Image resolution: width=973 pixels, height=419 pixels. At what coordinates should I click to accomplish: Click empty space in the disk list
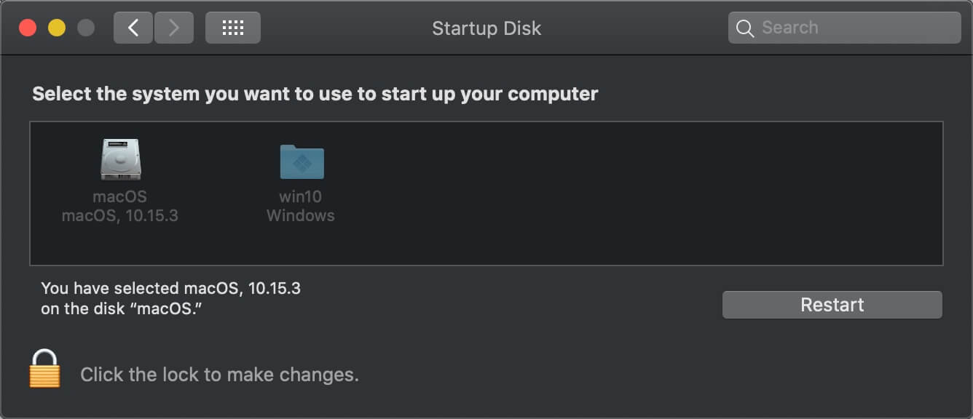(619, 196)
